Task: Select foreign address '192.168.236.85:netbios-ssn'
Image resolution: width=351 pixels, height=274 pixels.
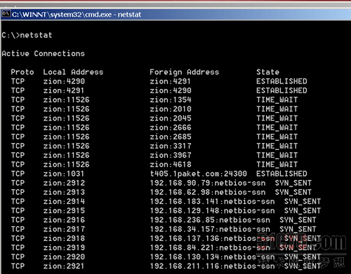Action: [x=210, y=220]
